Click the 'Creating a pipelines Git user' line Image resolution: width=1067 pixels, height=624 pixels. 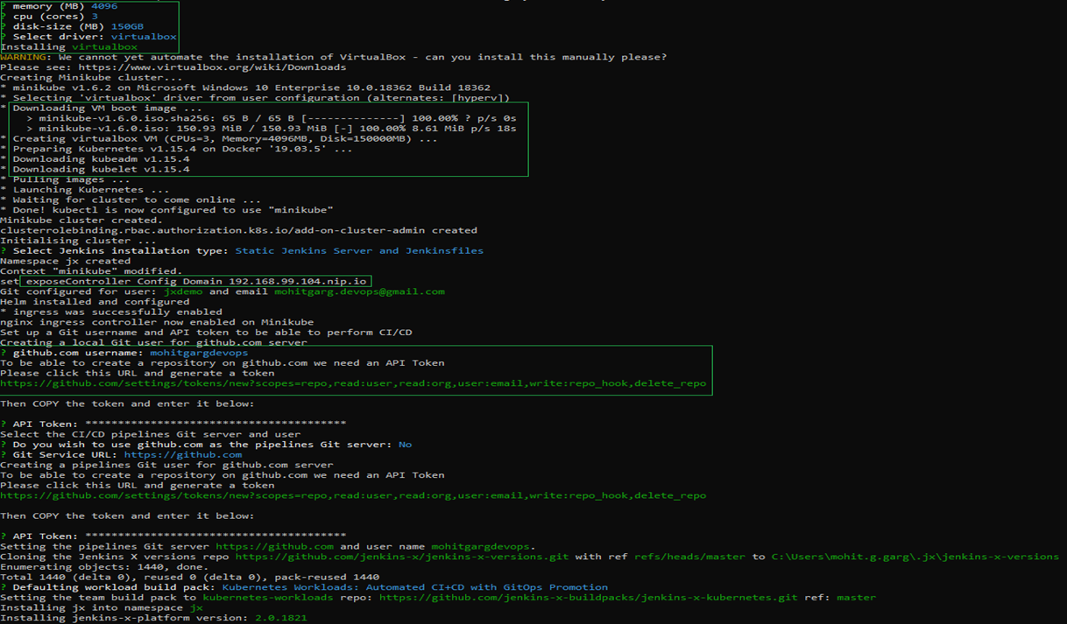pyautogui.click(x=166, y=465)
